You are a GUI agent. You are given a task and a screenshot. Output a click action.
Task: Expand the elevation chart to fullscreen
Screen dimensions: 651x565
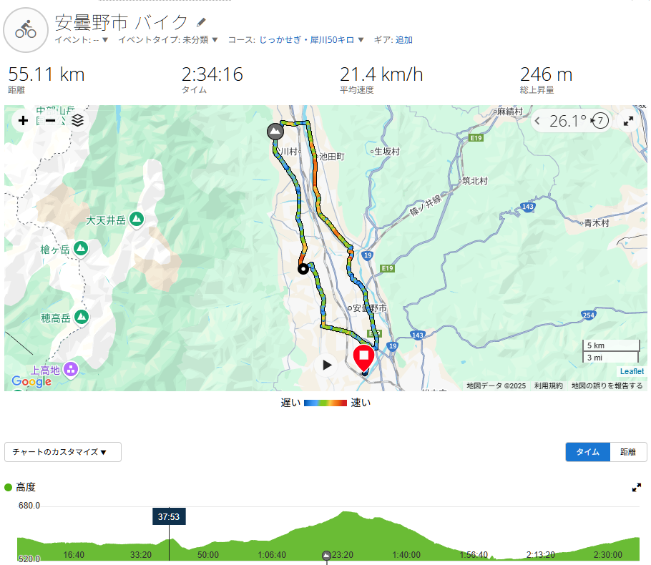(637, 488)
